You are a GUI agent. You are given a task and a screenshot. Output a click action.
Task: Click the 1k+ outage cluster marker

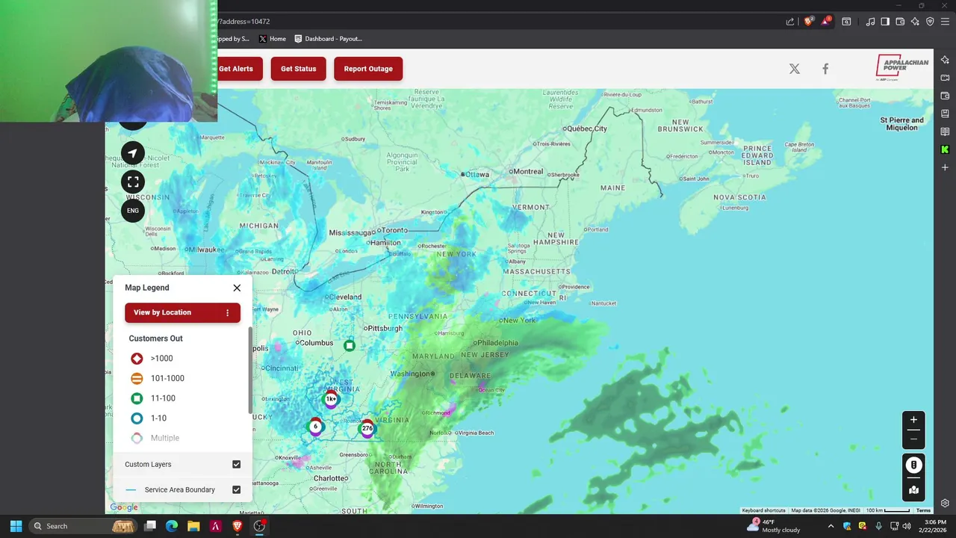tap(331, 399)
